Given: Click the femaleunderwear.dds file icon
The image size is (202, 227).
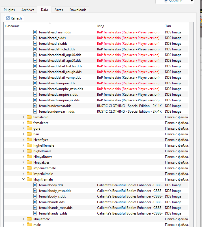Looking at the screenshot, I should click(x=35, y=106).
